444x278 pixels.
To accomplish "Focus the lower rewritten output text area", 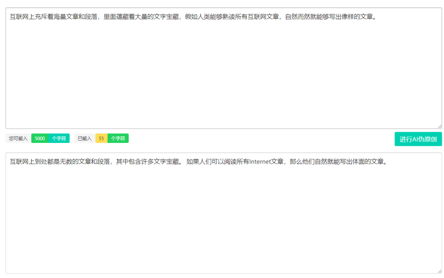I will (x=224, y=213).
